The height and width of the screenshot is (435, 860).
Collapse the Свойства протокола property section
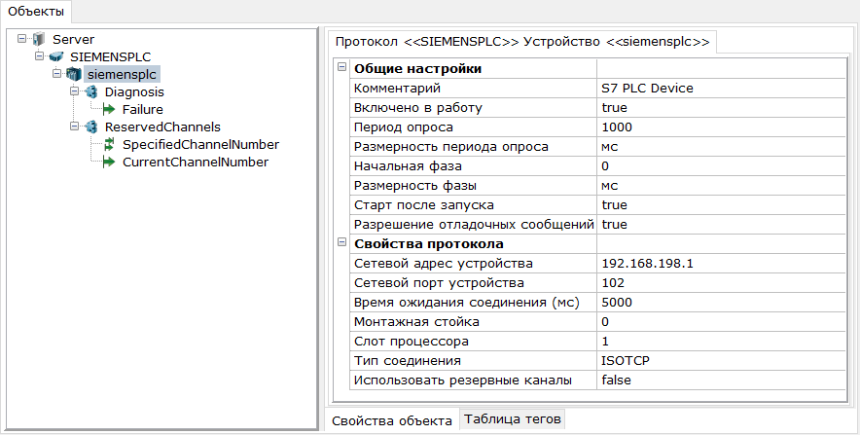[341, 242]
